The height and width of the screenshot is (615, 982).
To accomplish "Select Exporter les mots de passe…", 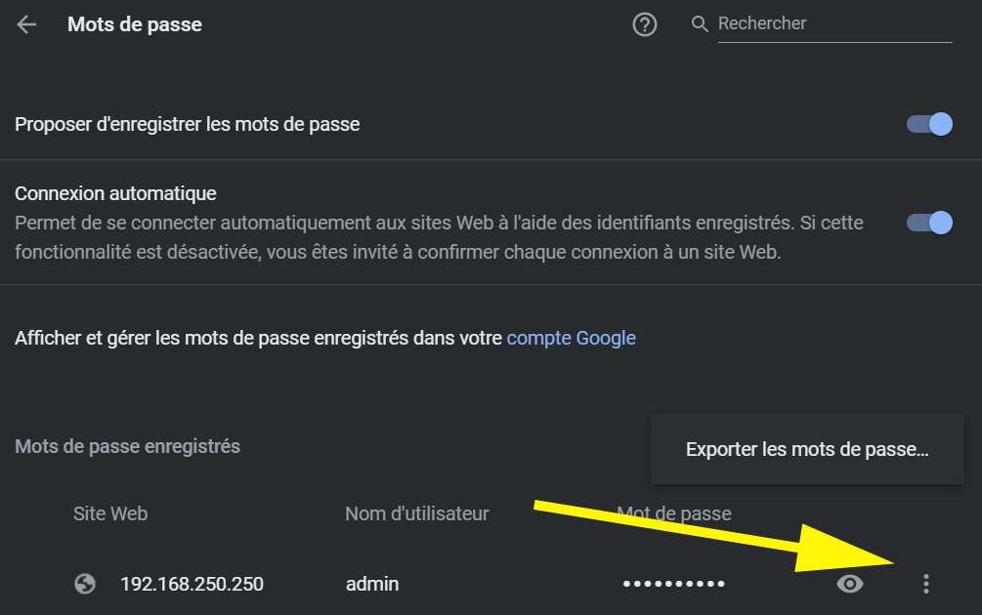I will coord(807,449).
